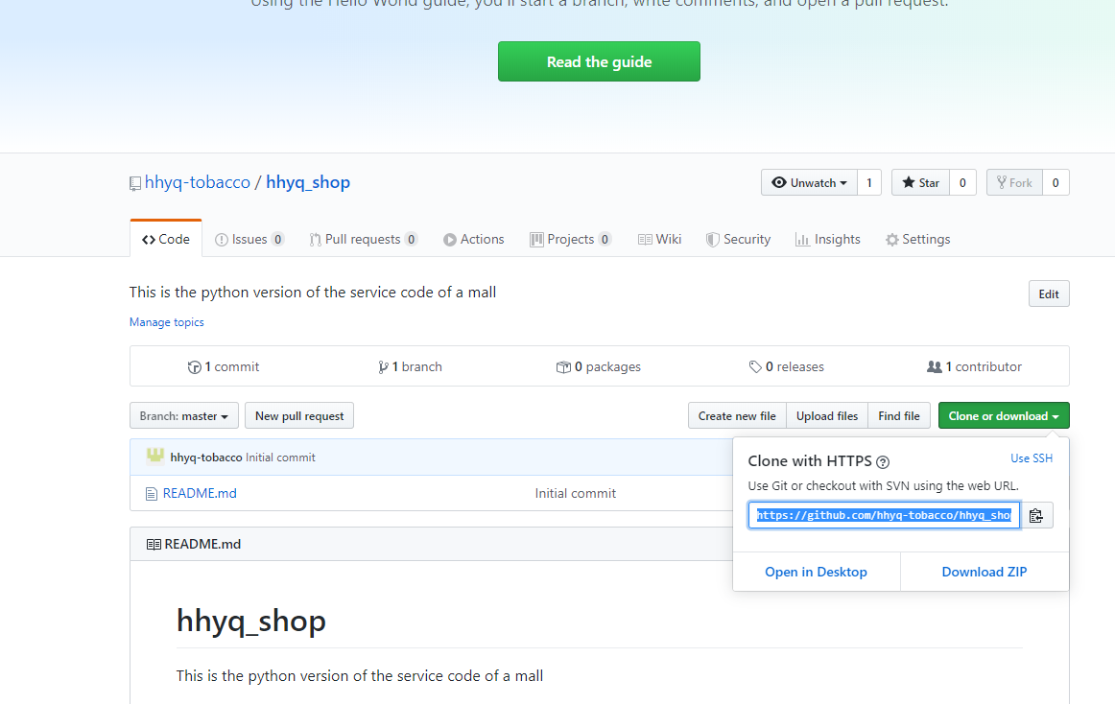
Task: Open the Initial commit message beside hhyq-tobacco
Action: (280, 458)
